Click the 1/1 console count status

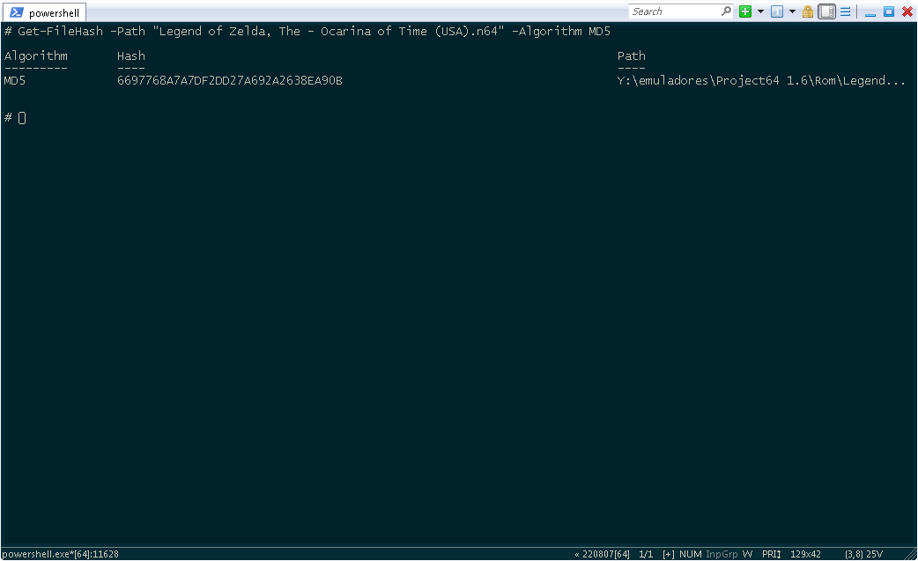pos(646,554)
